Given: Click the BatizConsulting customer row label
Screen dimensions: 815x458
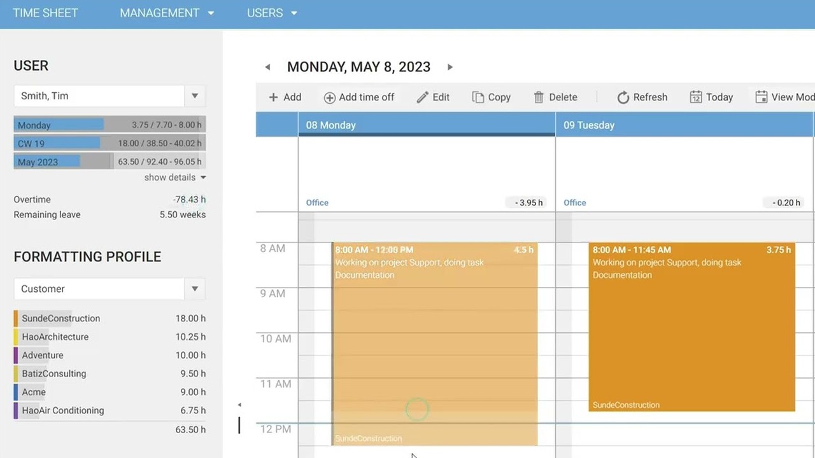Looking at the screenshot, I should click(54, 373).
